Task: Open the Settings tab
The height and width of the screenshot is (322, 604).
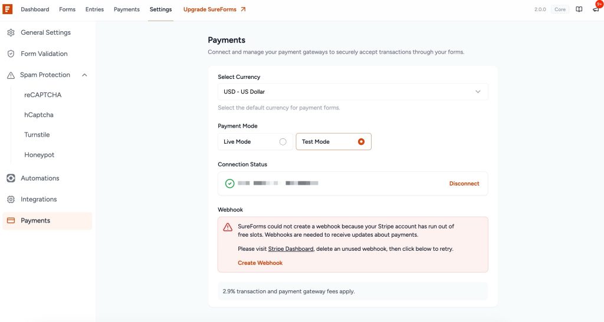Action: pos(160,9)
